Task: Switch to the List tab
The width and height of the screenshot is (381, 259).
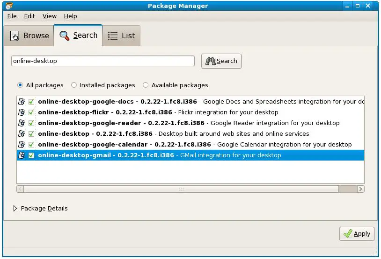Action: pyautogui.click(x=122, y=35)
